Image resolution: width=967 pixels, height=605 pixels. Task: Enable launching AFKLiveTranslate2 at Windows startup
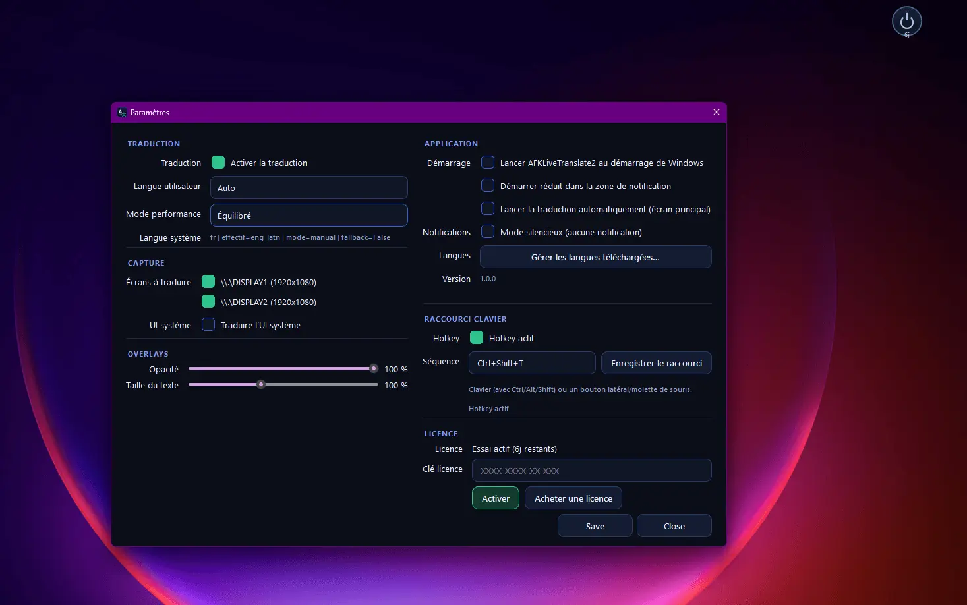click(x=488, y=162)
